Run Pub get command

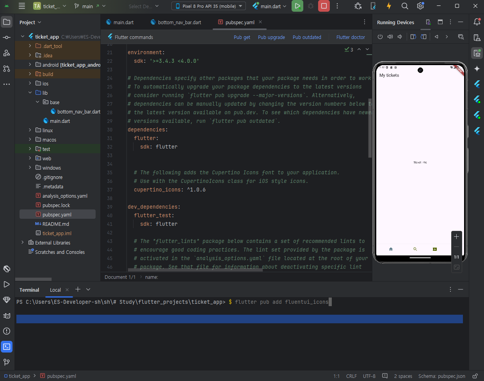(242, 37)
